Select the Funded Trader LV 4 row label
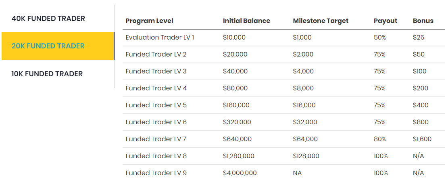Viewport: 448px width, 184px height. tap(156, 88)
